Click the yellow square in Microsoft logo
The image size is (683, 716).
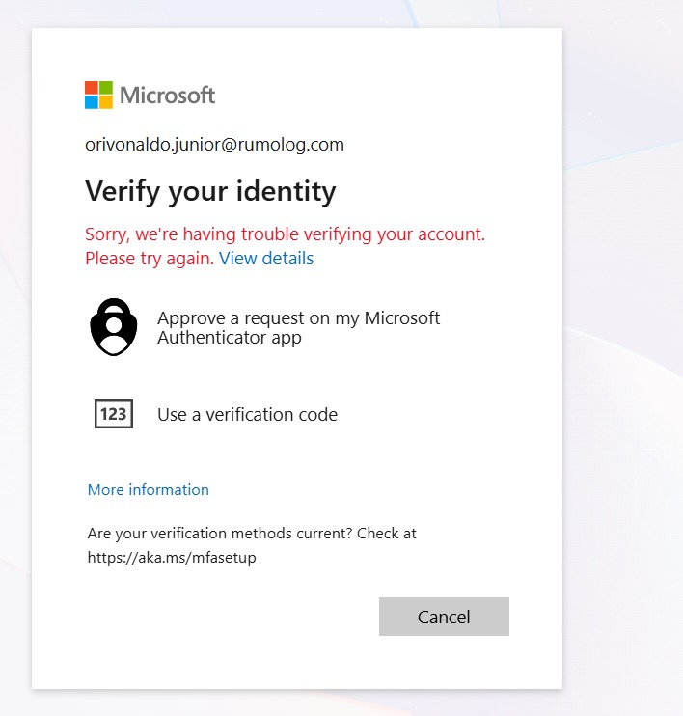(x=106, y=102)
